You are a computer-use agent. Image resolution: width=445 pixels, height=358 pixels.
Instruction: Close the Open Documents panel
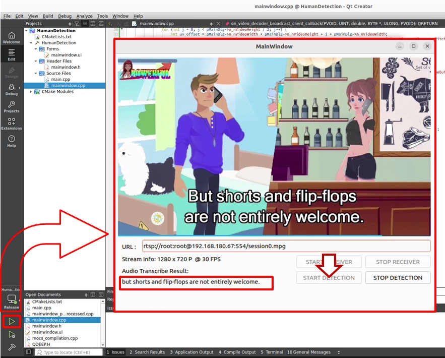click(x=101, y=294)
